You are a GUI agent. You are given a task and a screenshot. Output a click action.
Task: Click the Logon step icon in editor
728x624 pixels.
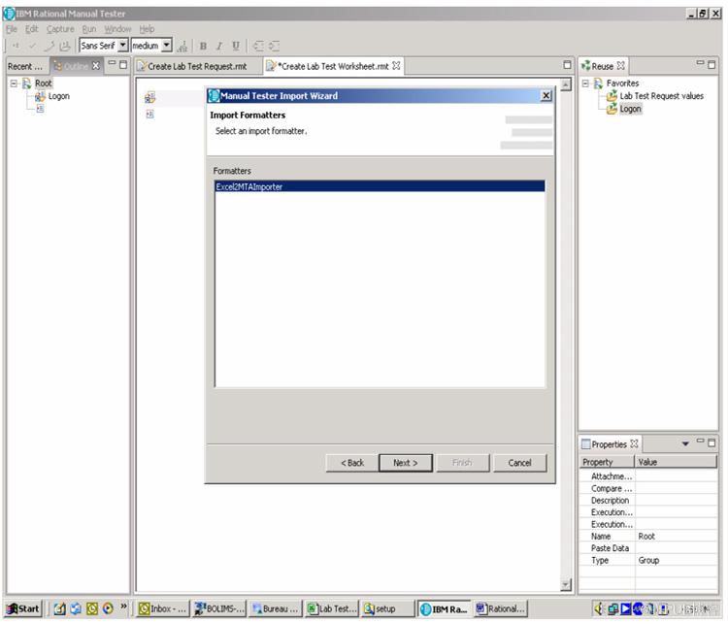point(149,97)
